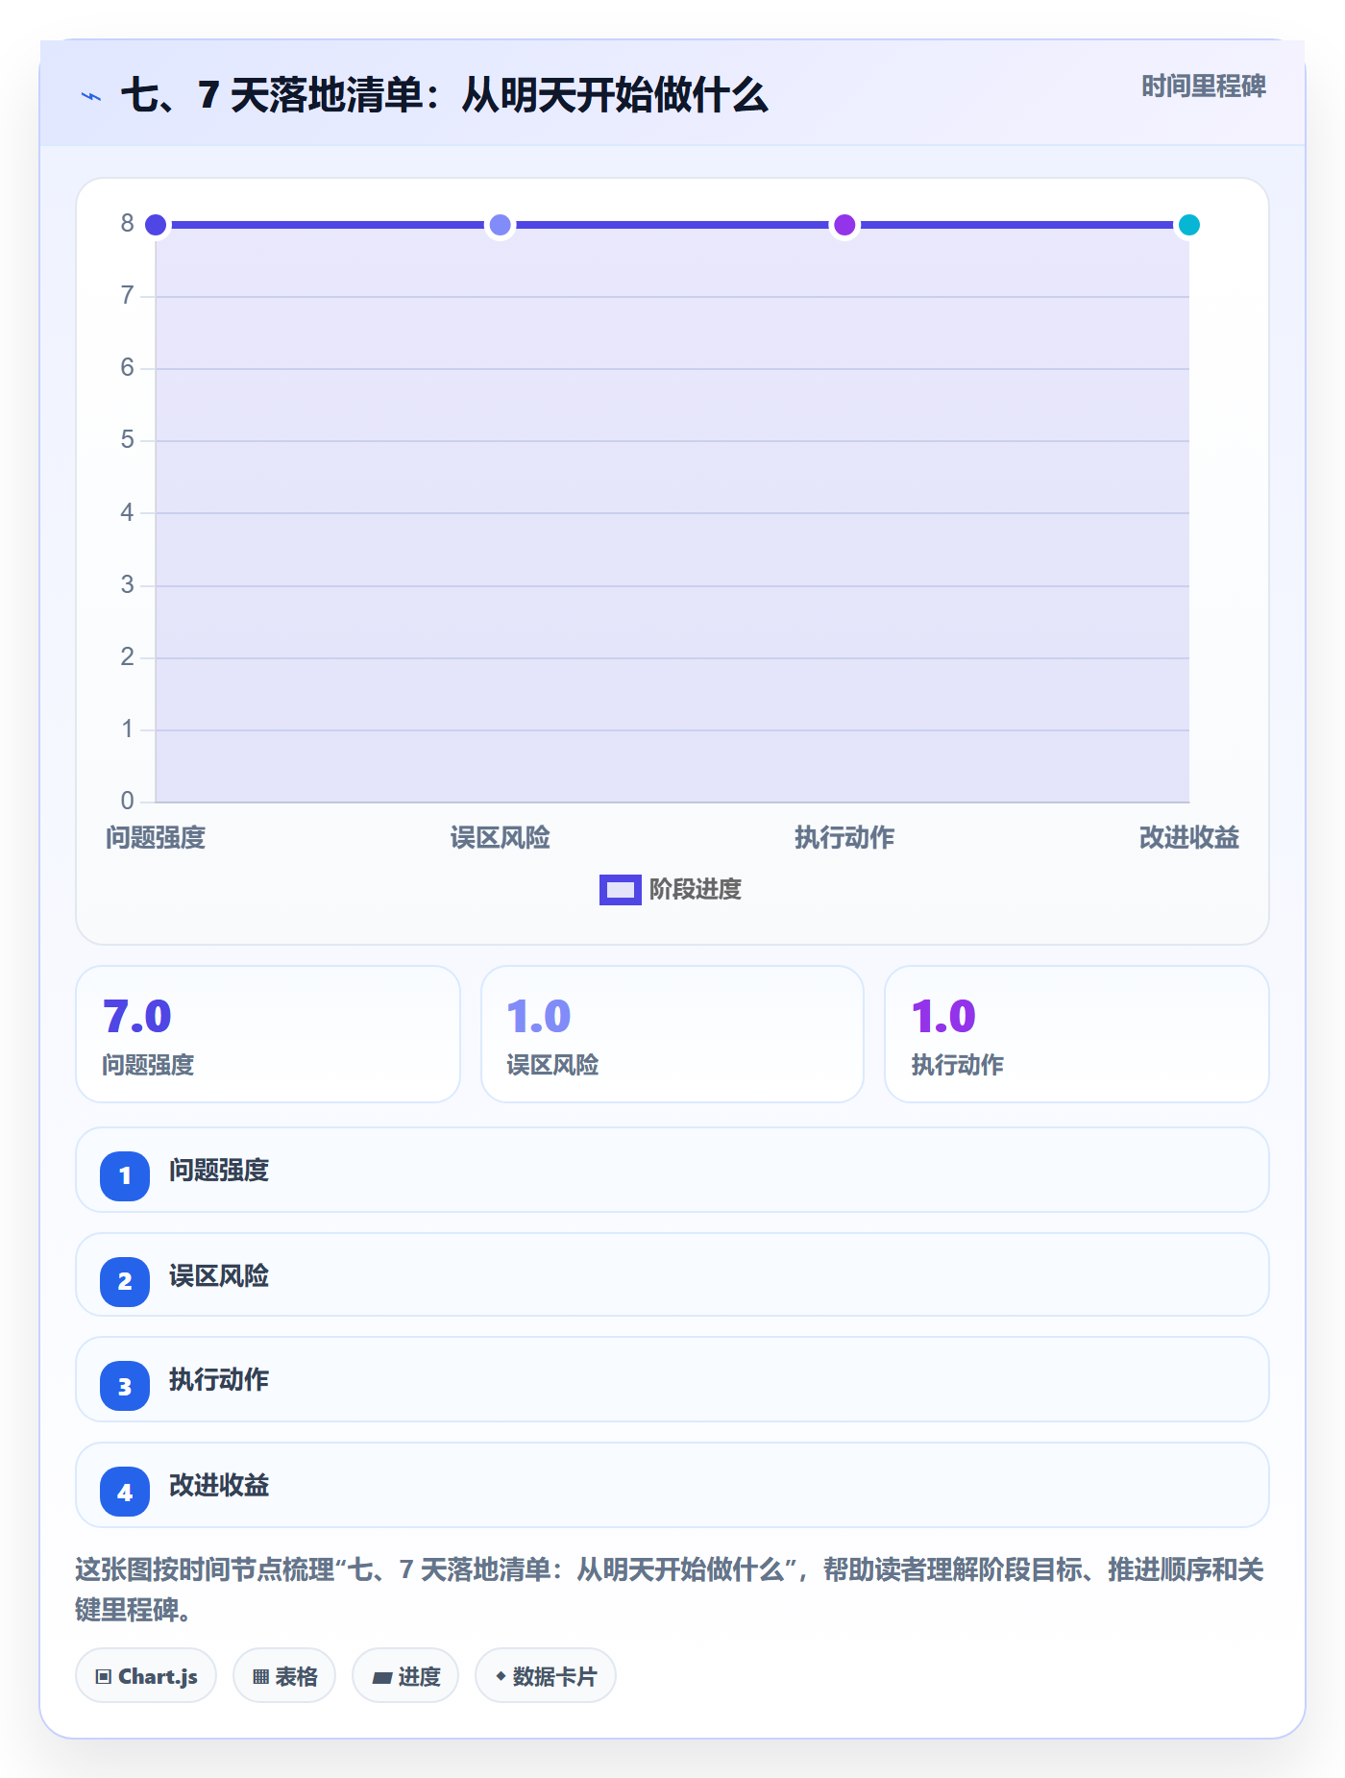Toggle the 阶段进度 legend color box

tap(620, 890)
